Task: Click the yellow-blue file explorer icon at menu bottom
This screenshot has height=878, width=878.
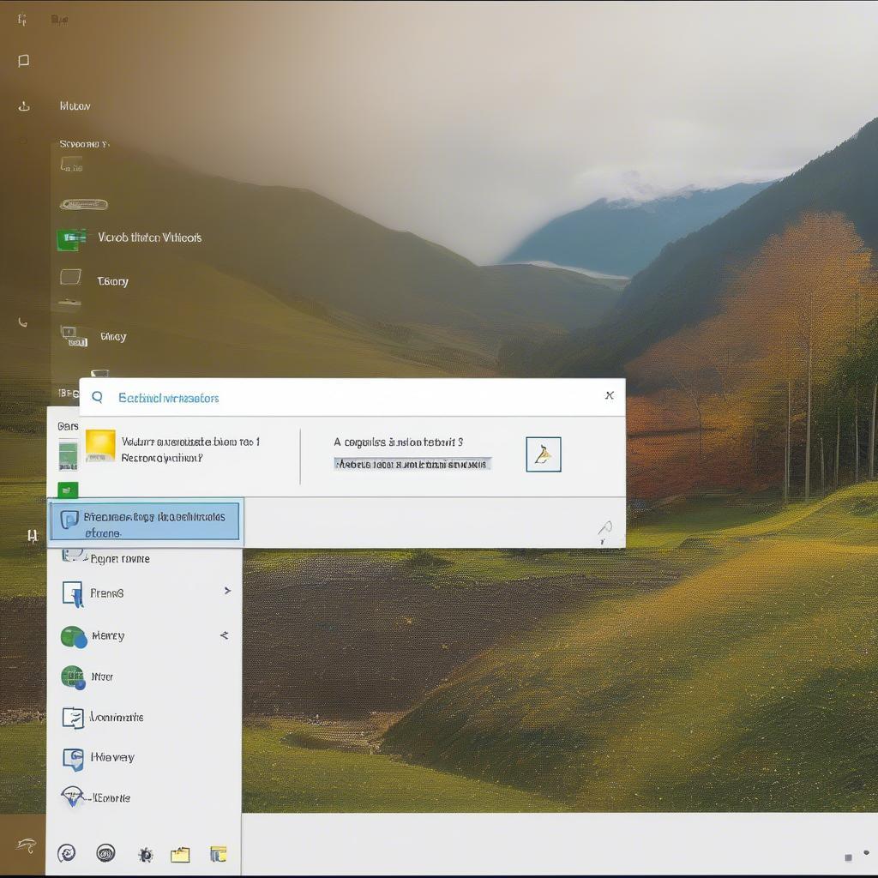Action: coord(219,854)
